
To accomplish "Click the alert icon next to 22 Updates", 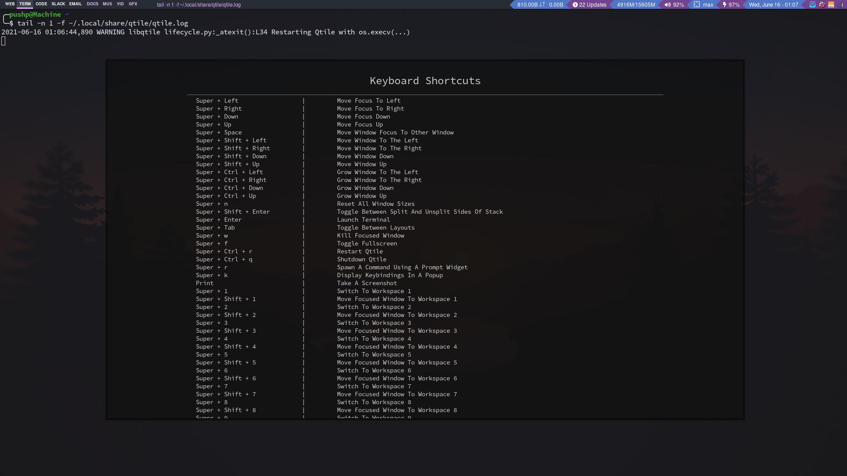I will [575, 5].
